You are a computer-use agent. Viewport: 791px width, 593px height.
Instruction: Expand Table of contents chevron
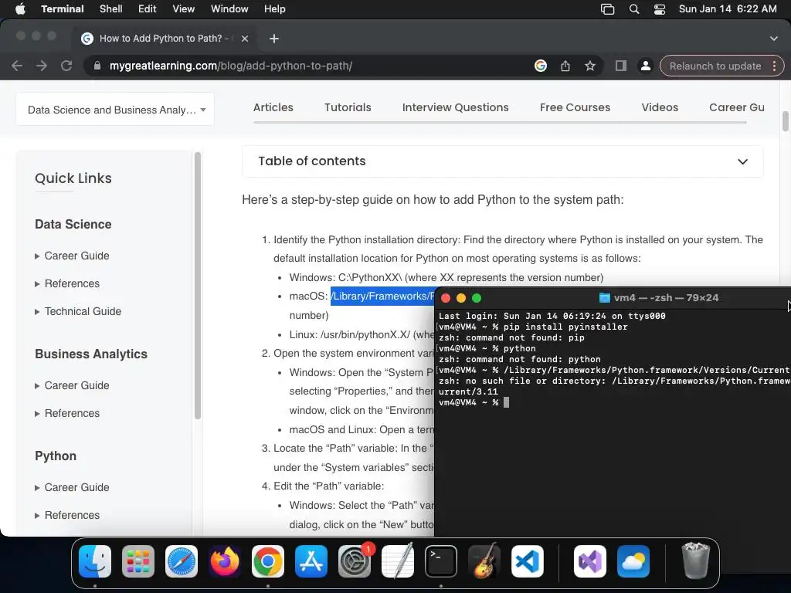742,162
